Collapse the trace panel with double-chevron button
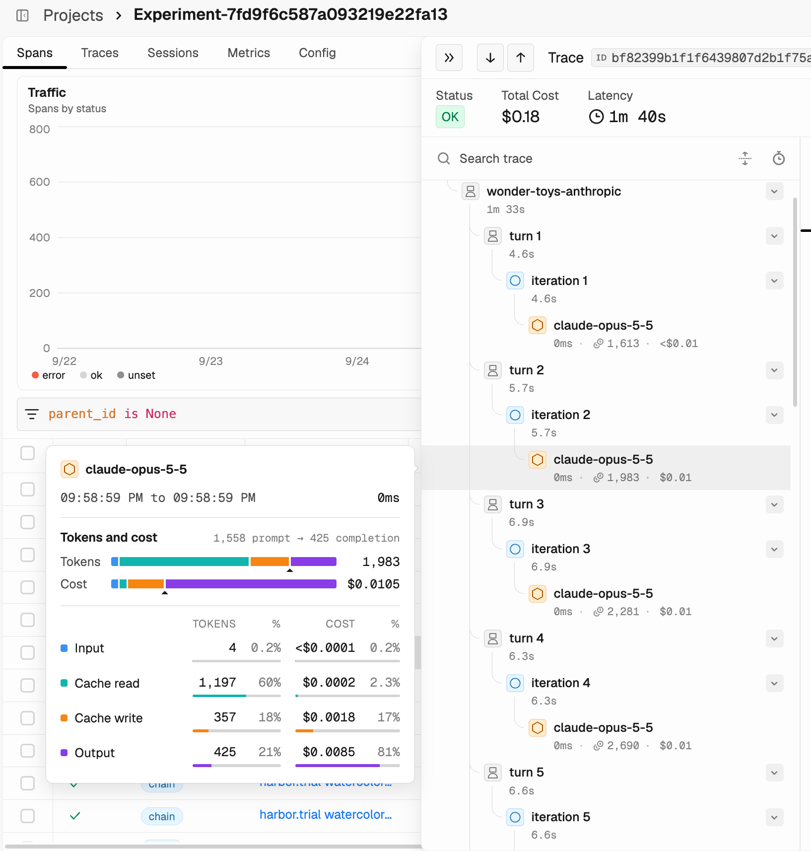The width and height of the screenshot is (811, 851). pos(449,58)
